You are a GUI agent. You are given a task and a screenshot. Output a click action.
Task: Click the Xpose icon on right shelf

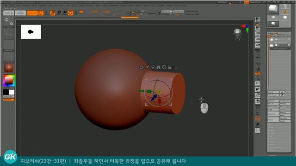(x=258, y=130)
